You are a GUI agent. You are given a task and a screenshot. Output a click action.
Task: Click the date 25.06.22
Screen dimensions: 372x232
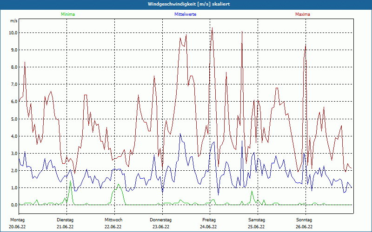(x=256, y=227)
